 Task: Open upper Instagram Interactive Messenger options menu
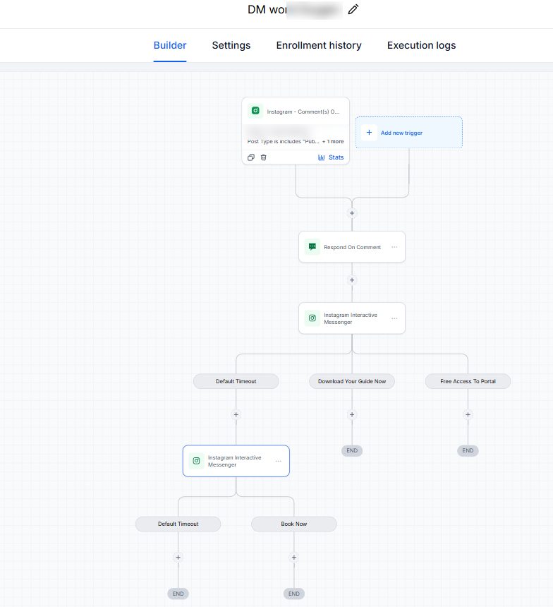(x=394, y=318)
